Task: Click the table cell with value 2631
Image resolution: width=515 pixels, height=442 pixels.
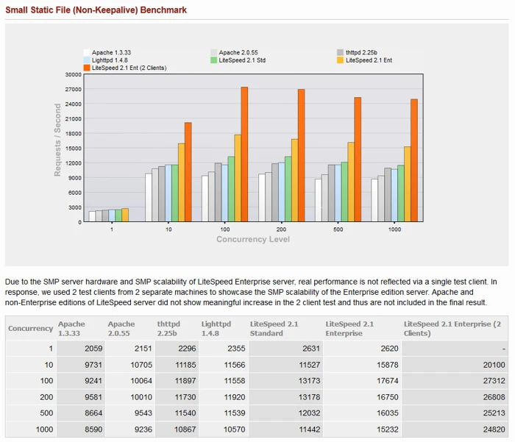Action: point(285,349)
